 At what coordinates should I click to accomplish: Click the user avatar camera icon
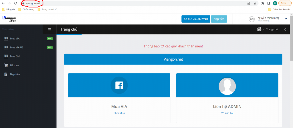click(252, 19)
